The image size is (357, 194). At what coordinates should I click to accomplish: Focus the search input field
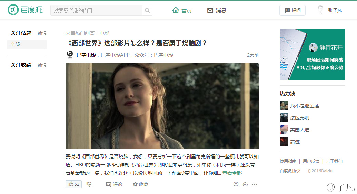point(96,10)
